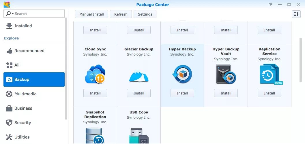
Task: Click the sort order icon button
Action: pos(296,14)
